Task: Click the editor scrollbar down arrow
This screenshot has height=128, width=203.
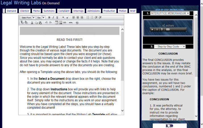Action: [122, 110]
